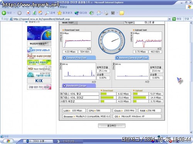
Task: Click the OS Microsoft Windows XP field
Action: coord(137,116)
